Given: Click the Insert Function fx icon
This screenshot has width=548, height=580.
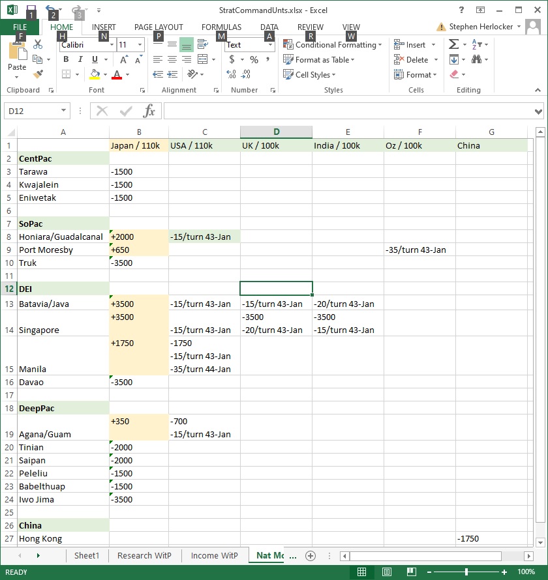Looking at the screenshot, I should click(149, 111).
